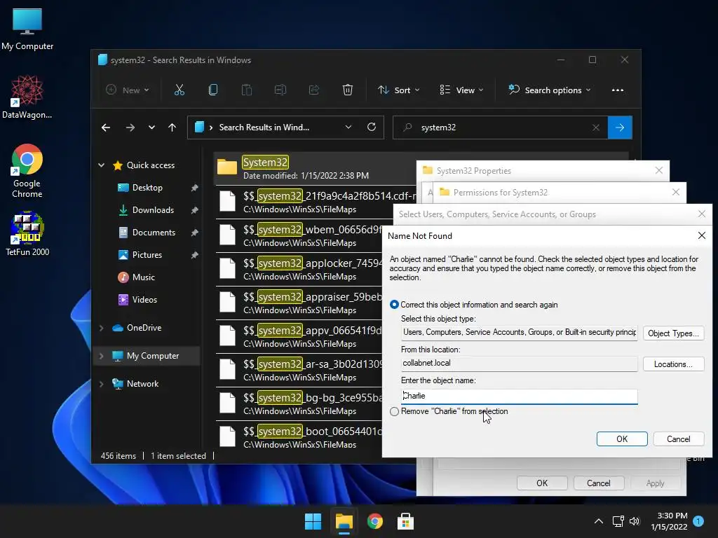718x538 pixels.
Task: Go back with the left arrow button
Action: click(106, 127)
